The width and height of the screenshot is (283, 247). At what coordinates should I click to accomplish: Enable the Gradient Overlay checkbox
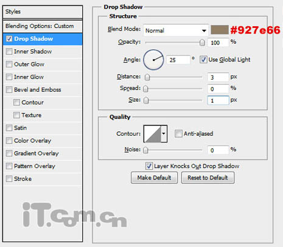click(9, 153)
